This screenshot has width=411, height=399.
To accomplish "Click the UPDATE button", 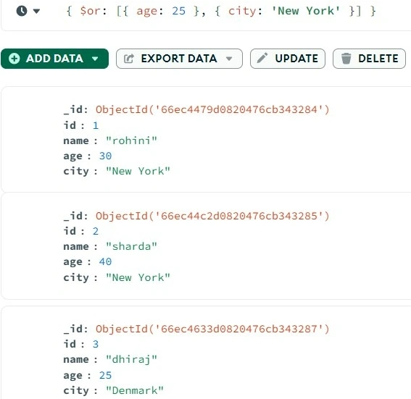I will click(x=288, y=59).
